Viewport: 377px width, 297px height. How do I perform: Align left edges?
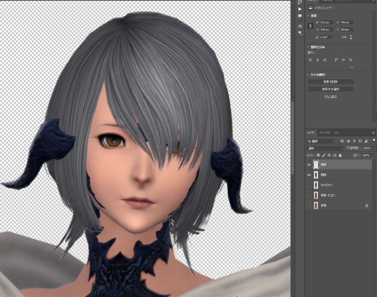310,59
